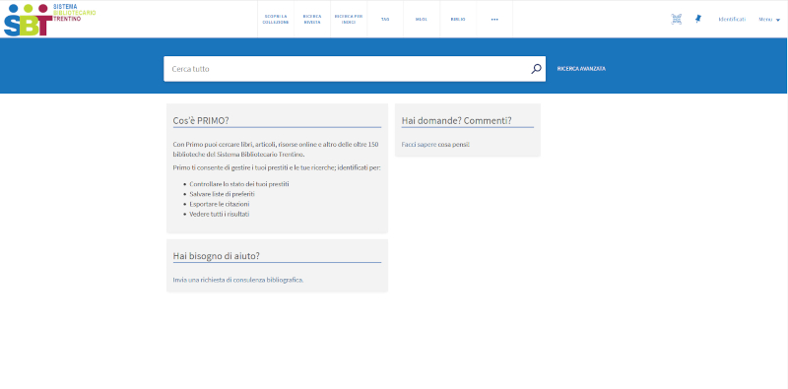
Task: Go to the Tag menu item
Action: pyautogui.click(x=385, y=19)
